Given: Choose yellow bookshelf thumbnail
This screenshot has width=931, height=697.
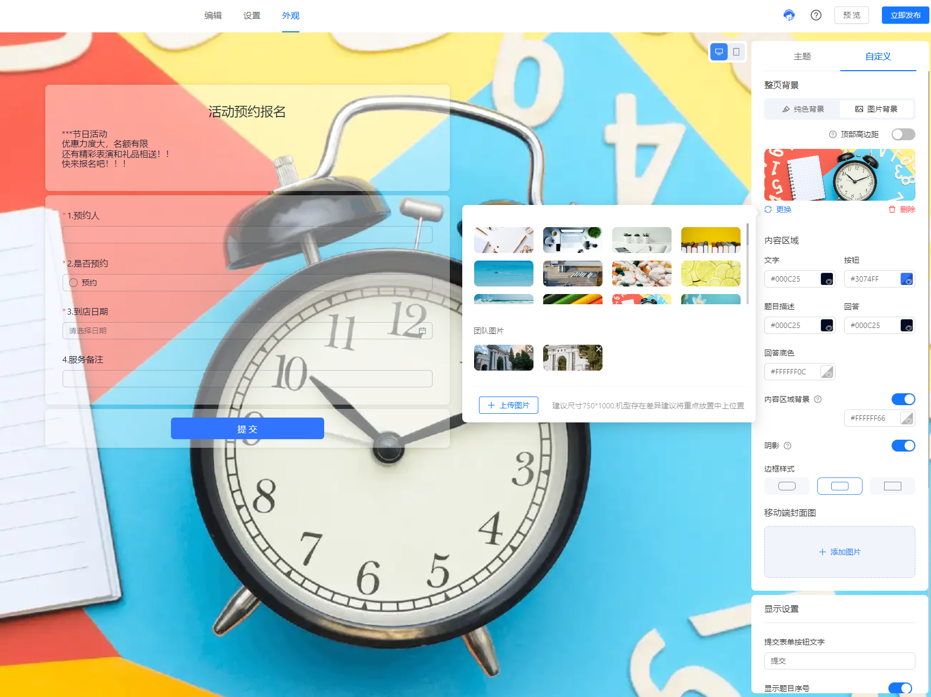Looking at the screenshot, I should pos(711,240).
